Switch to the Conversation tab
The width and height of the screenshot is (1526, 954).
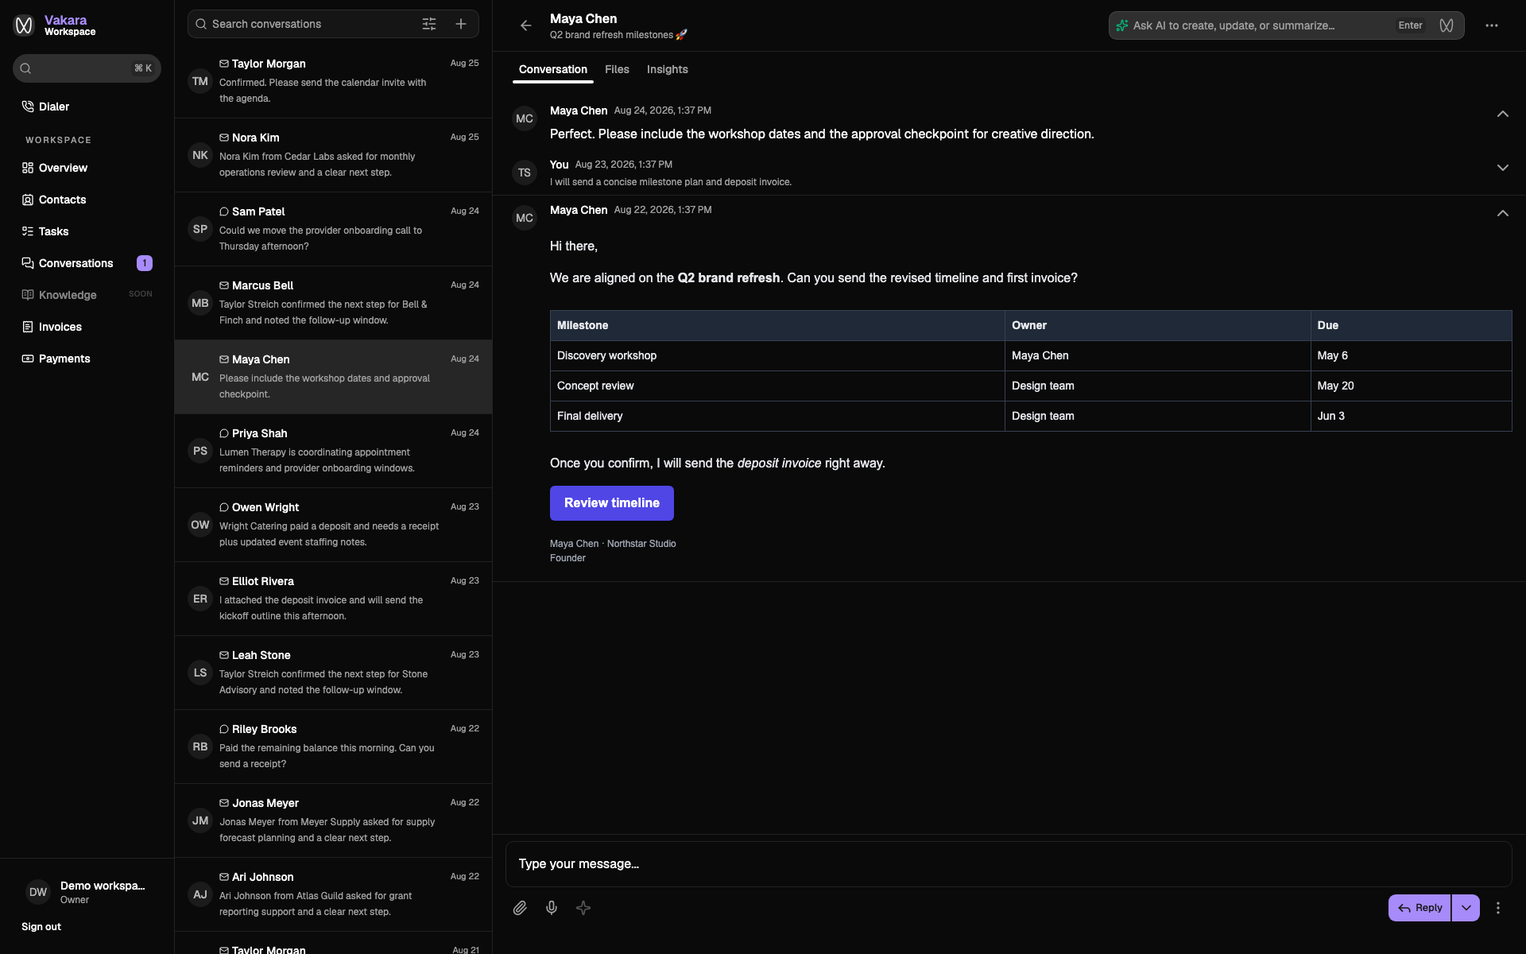click(553, 70)
